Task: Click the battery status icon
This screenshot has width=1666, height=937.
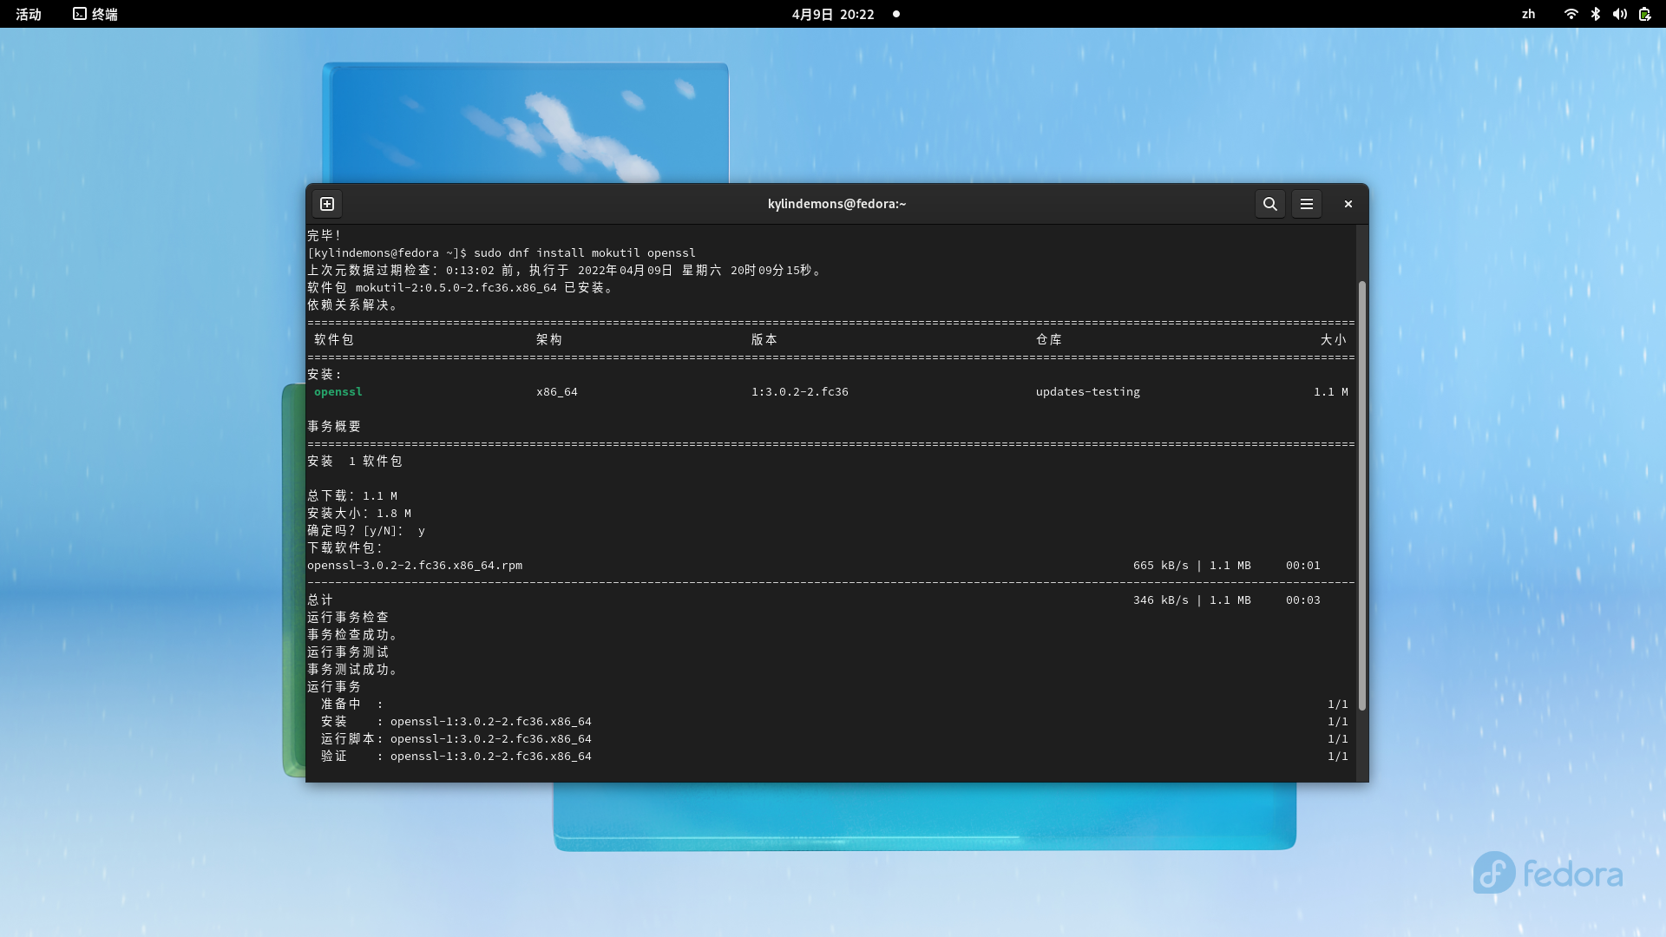Action: pyautogui.click(x=1644, y=14)
